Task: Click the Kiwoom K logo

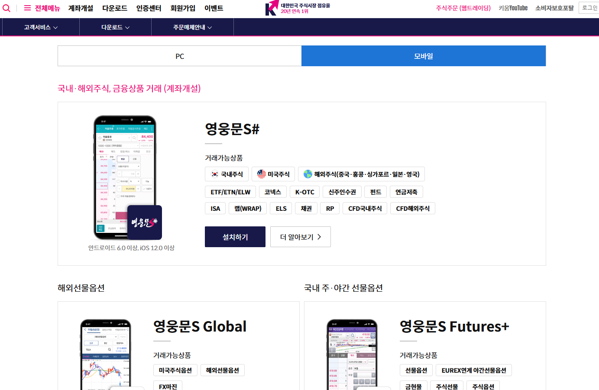Action: point(271,8)
